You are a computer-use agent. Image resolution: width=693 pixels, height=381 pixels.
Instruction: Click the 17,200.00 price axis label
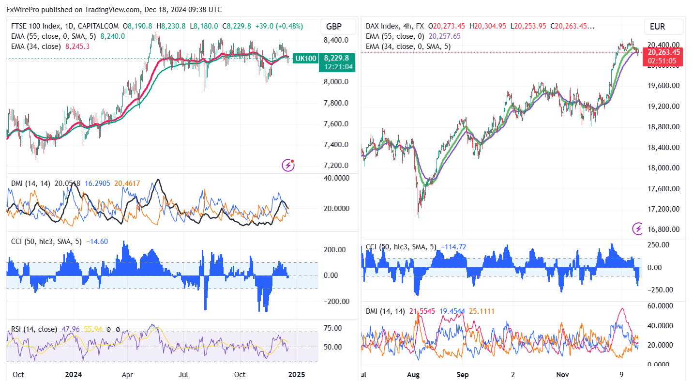[x=664, y=209]
